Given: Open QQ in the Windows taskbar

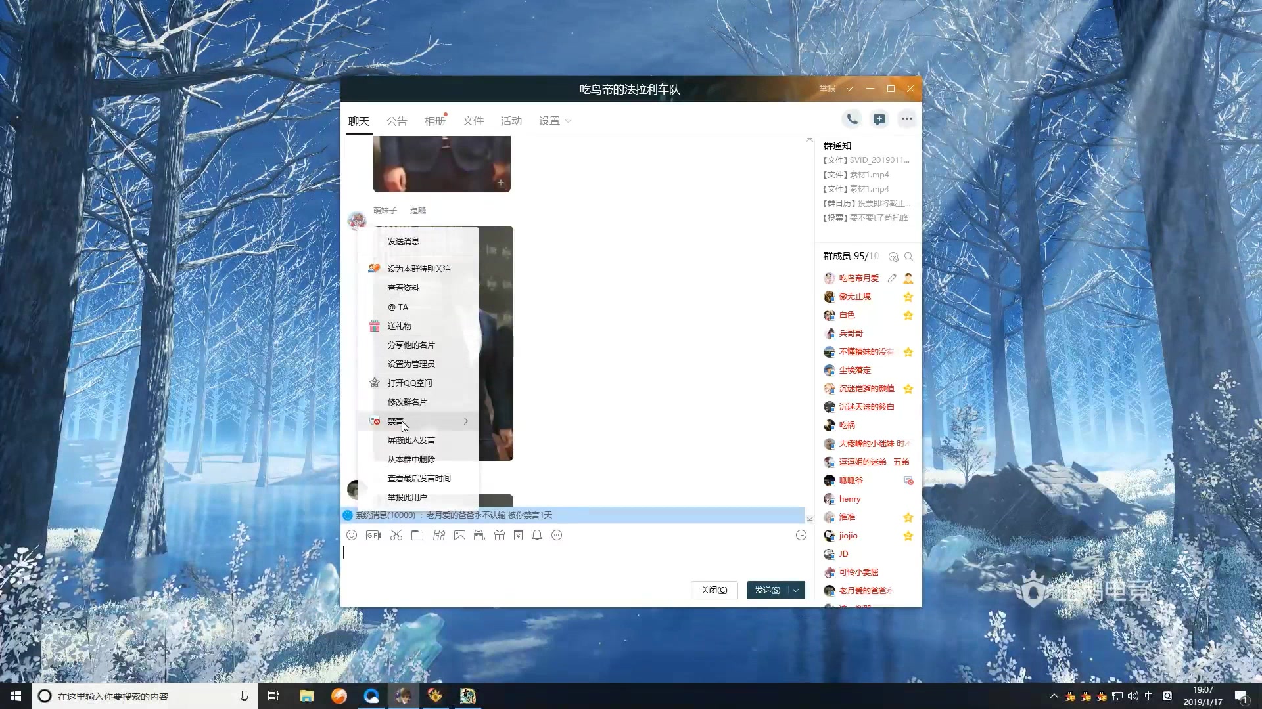Looking at the screenshot, I should point(371,696).
